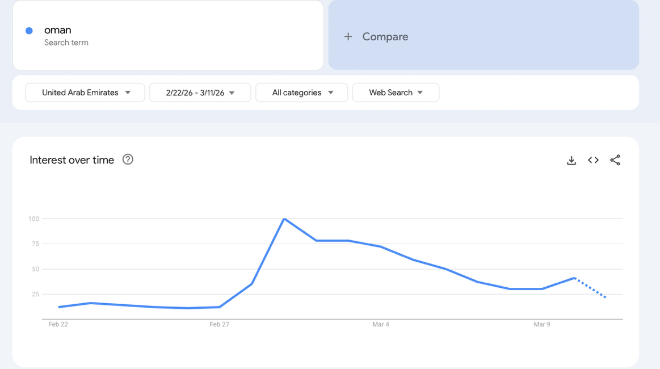Click the Feb 22 axis label

58,324
